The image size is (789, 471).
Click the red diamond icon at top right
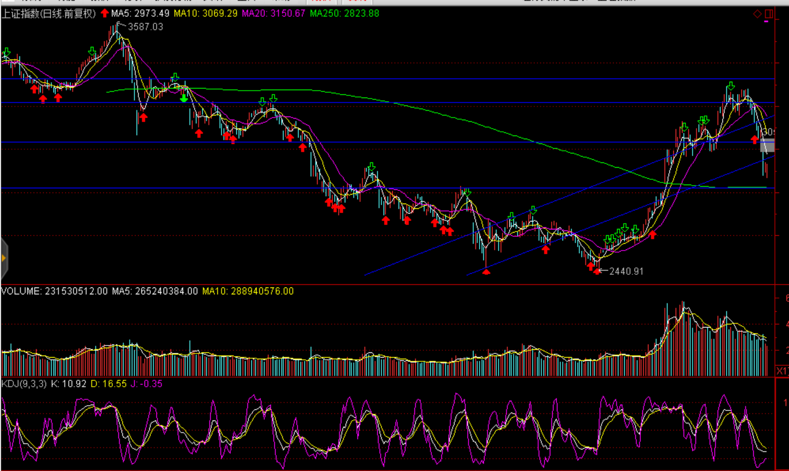point(757,14)
